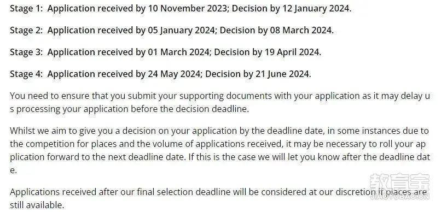The image size is (441, 212).
Task: Click the text '21 June 2024'
Action: click(x=282, y=74)
